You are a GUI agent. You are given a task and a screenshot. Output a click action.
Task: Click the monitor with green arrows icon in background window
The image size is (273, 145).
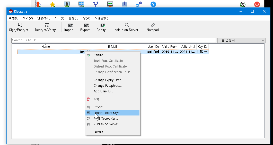[x=110, y=4]
